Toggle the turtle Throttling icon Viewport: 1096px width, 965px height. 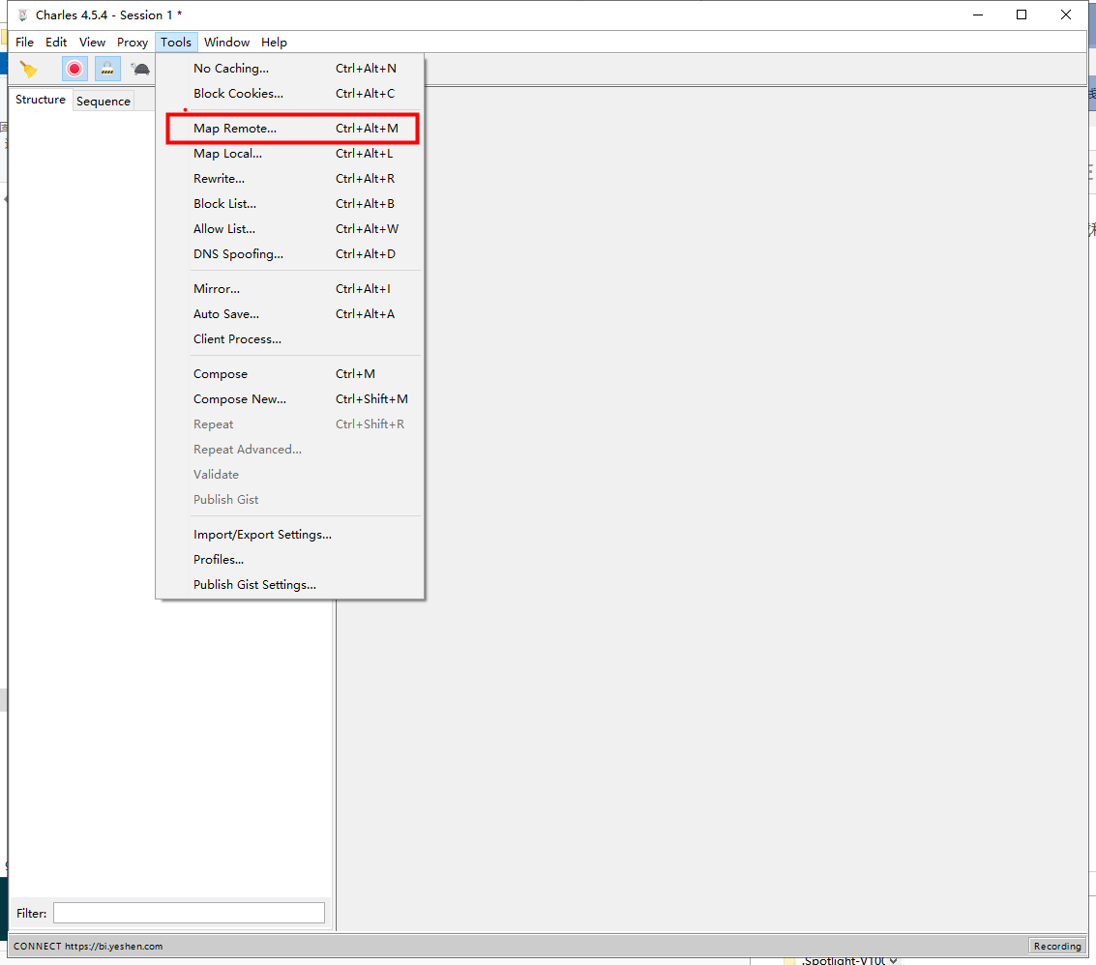click(140, 70)
